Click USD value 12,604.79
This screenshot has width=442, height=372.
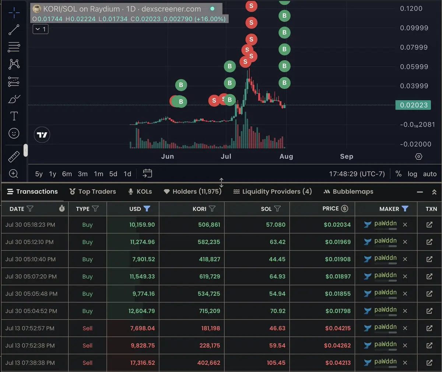coord(141,311)
